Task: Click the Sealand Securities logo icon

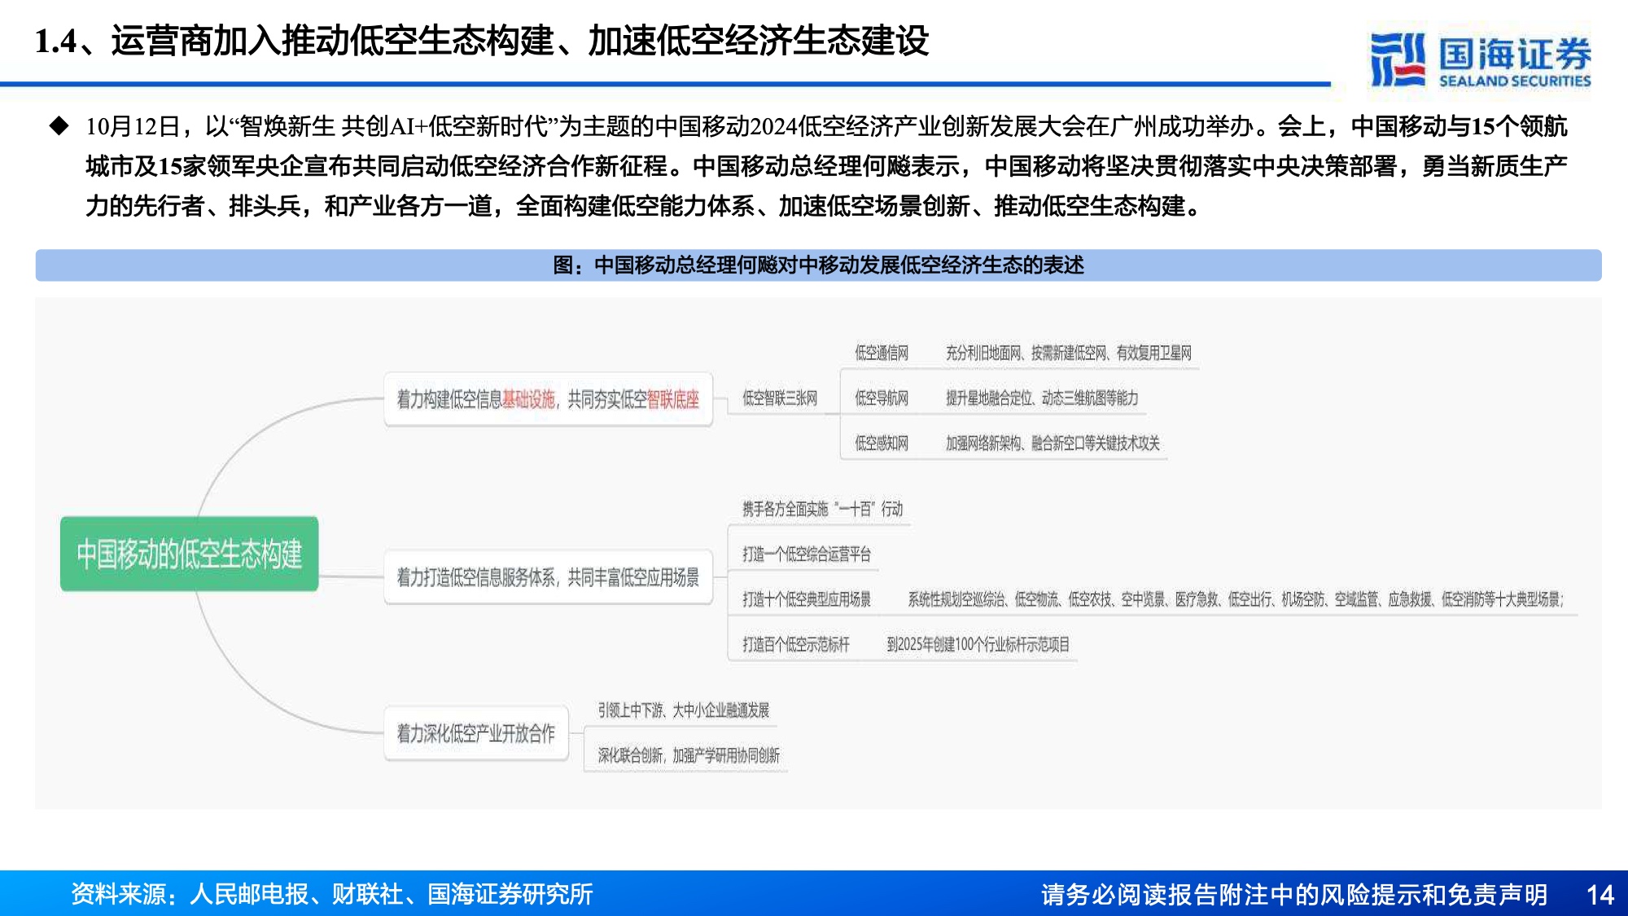Action: pyautogui.click(x=1398, y=59)
